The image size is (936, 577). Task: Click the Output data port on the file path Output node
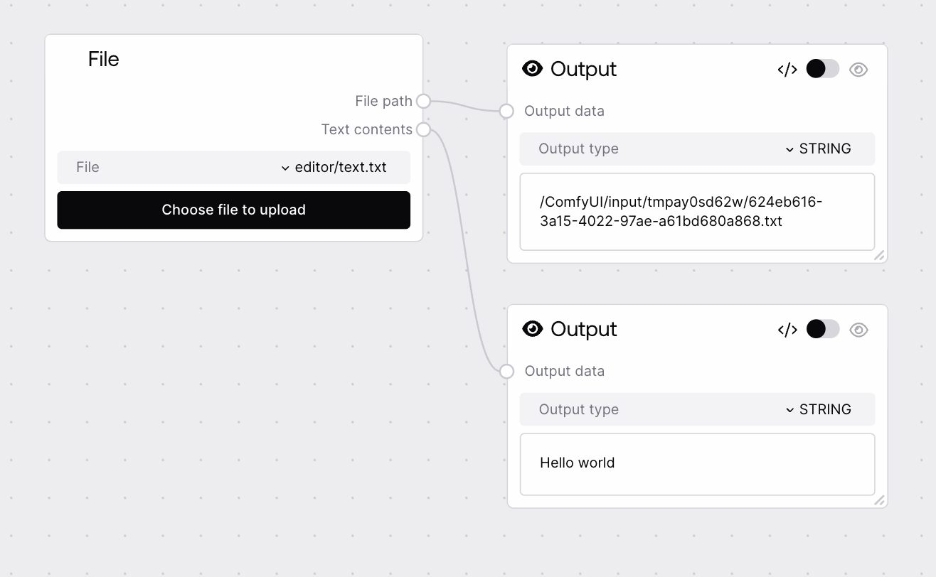506,111
